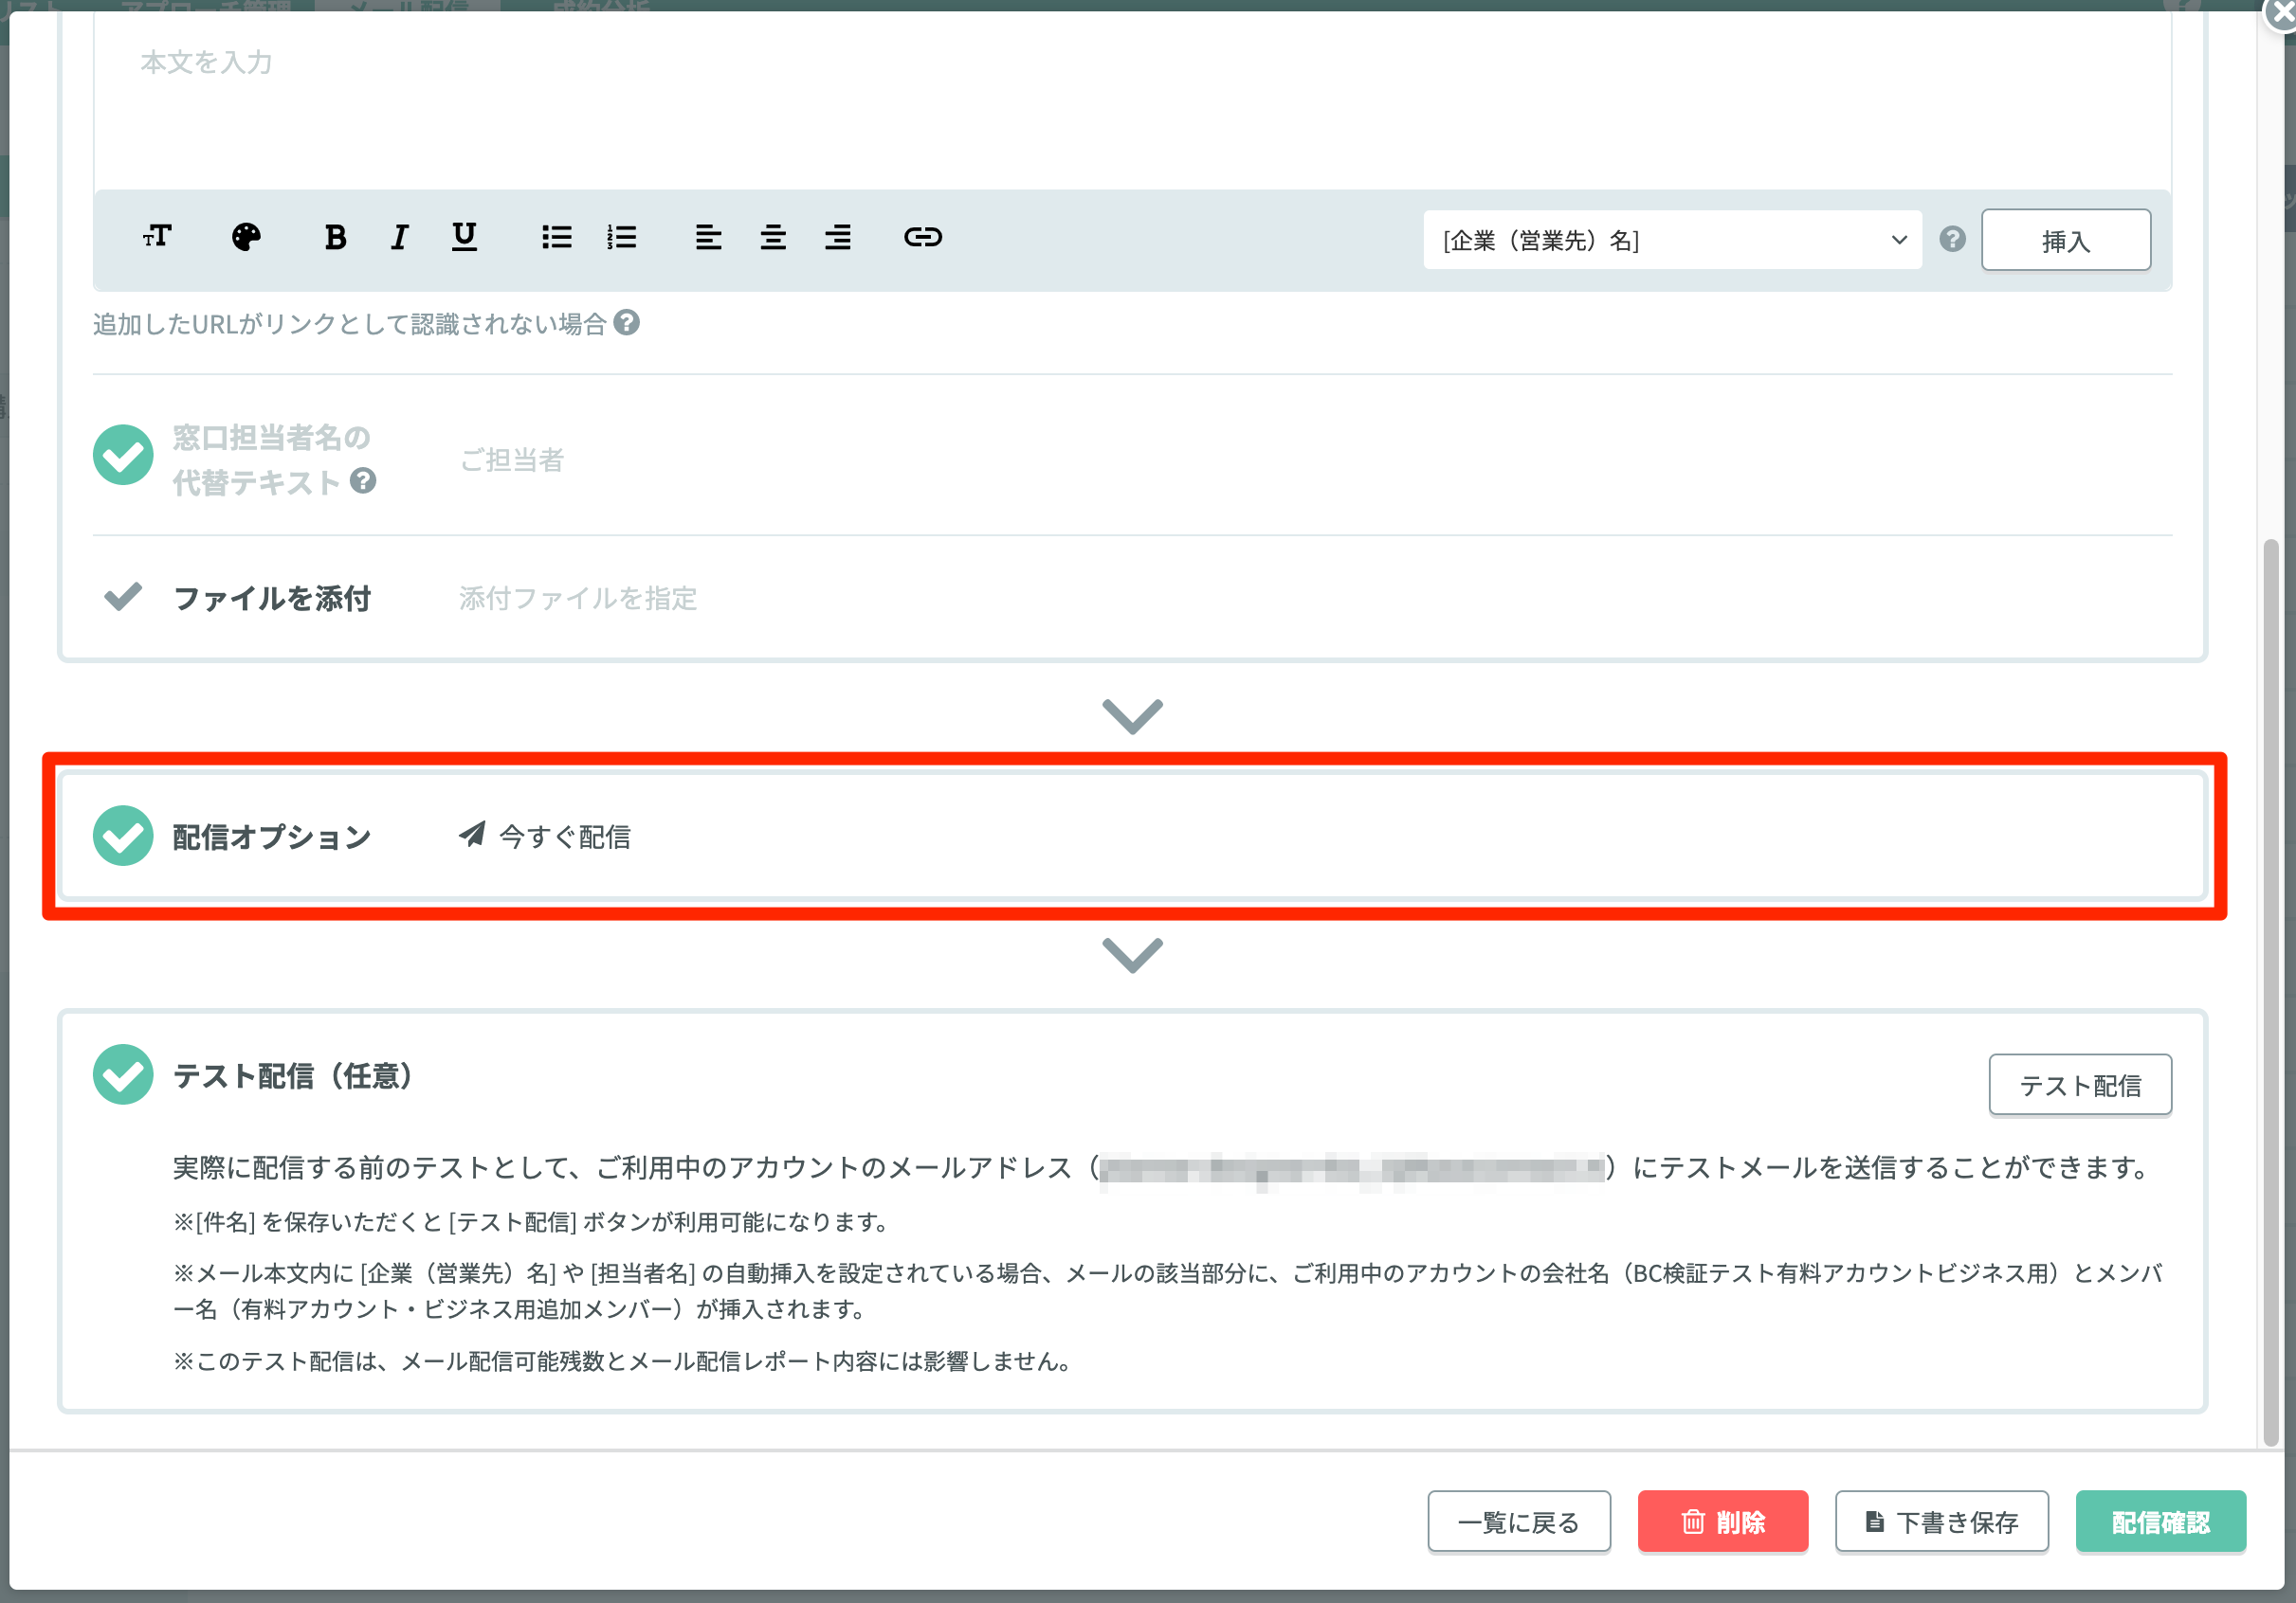This screenshot has height=1603, width=2296.
Task: Insert a numbered list
Action: (x=622, y=237)
